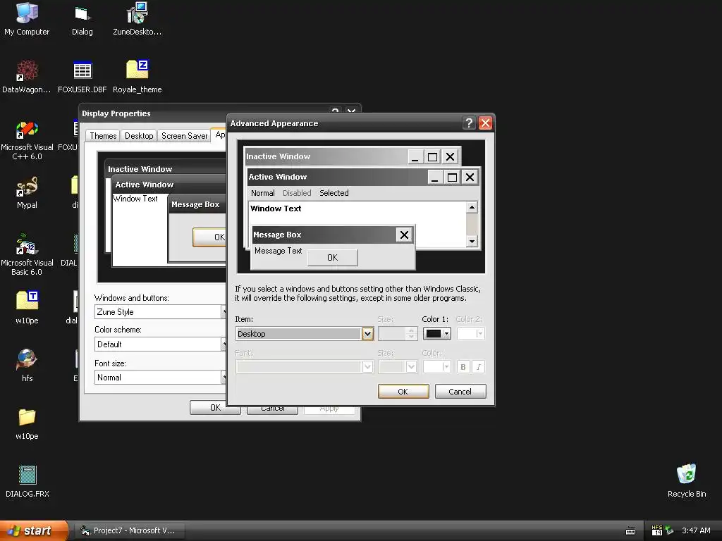Open the Start menu

point(34,530)
